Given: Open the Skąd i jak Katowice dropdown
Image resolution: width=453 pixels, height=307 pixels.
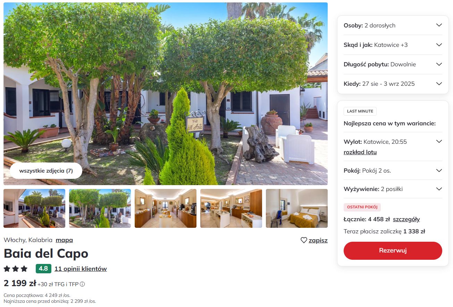Looking at the screenshot, I should 393,45.
